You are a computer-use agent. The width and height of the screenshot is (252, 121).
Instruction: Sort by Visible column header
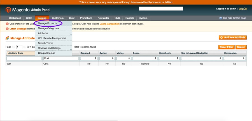click(x=120, y=53)
